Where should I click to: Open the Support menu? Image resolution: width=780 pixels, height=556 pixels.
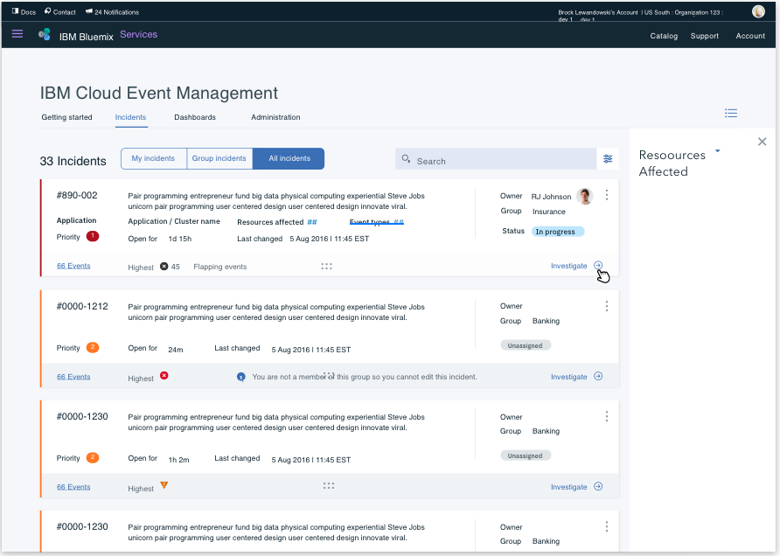point(705,36)
